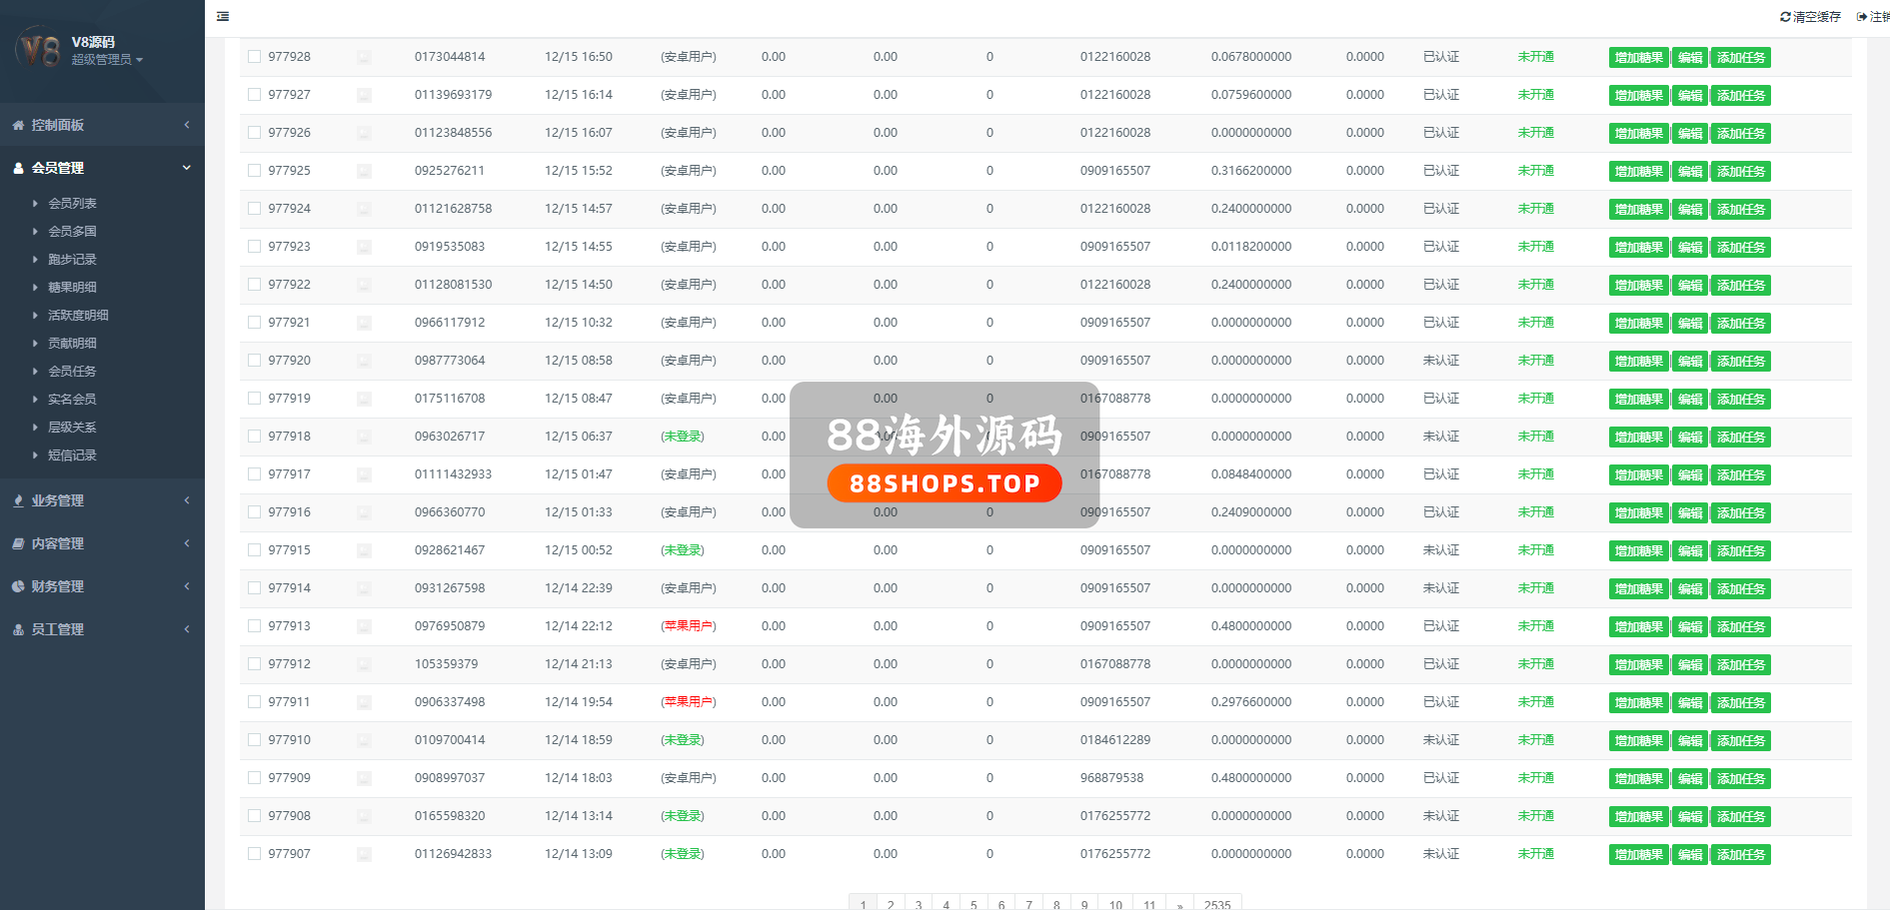The height and width of the screenshot is (910, 1890).
Task: Tick the checkbox next to member 977907
Action: tap(254, 854)
